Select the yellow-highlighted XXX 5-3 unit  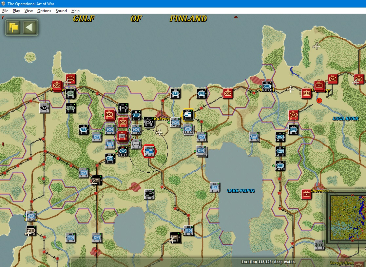point(188,115)
